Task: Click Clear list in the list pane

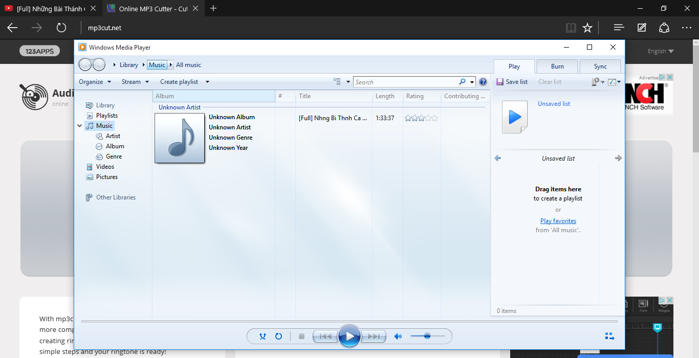Action: pos(550,82)
